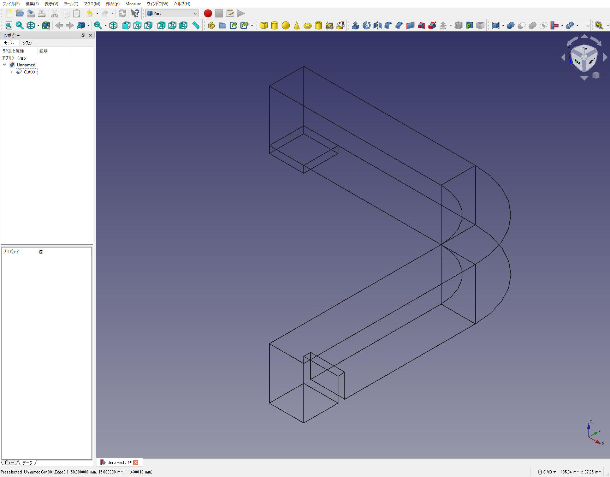This screenshot has height=477, width=610.
Task: Open the sub-link dropdown arrow
Action: click(x=252, y=25)
